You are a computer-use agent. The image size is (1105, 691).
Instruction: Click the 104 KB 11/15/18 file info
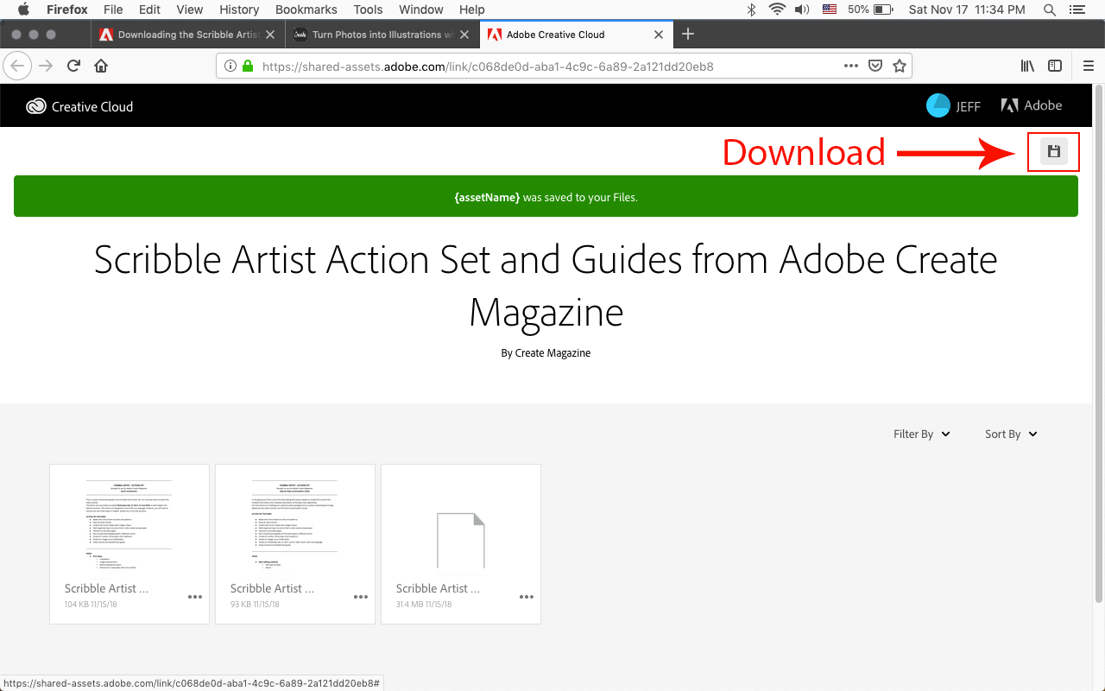coord(91,605)
